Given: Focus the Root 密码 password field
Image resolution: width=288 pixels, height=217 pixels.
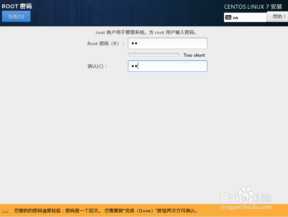Looking at the screenshot, I should [168, 43].
